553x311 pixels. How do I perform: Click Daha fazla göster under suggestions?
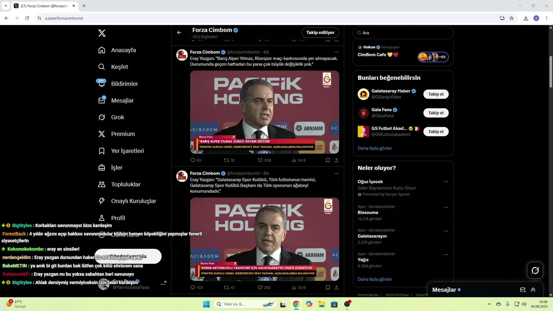[375, 148]
